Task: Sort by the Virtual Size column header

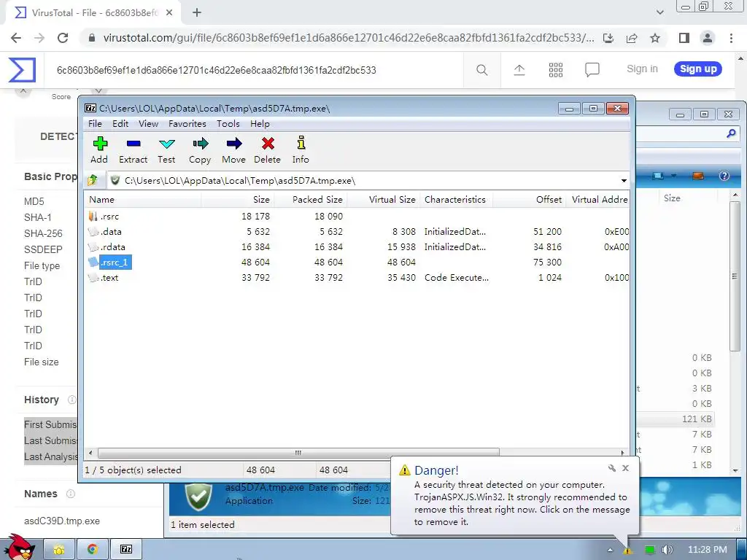Action: tap(383, 200)
